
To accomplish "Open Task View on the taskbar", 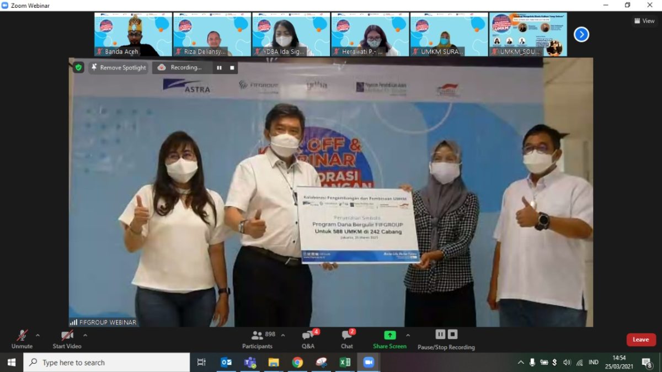I will [201, 363].
